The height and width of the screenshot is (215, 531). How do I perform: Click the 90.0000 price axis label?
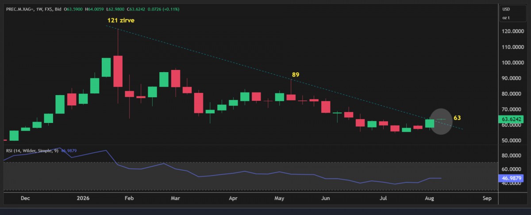click(x=511, y=78)
